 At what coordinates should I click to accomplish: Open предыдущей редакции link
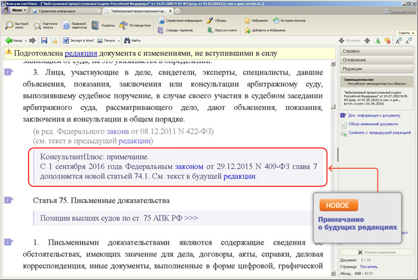pyautogui.click(x=134, y=141)
